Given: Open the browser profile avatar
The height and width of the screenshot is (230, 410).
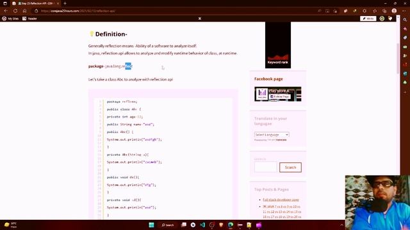Looking at the screenshot, I should tap(394, 11).
